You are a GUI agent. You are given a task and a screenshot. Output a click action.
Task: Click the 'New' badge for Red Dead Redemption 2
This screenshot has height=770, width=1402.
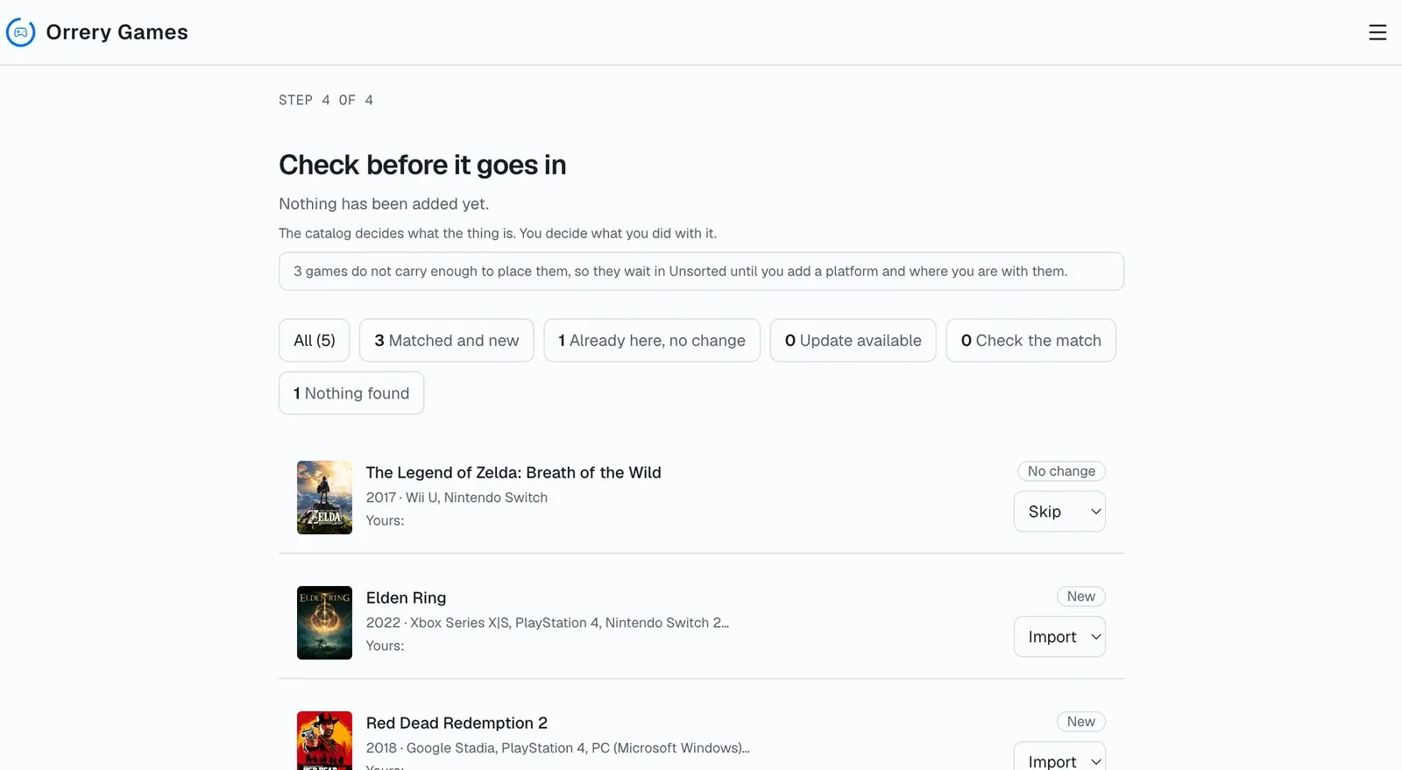point(1080,722)
